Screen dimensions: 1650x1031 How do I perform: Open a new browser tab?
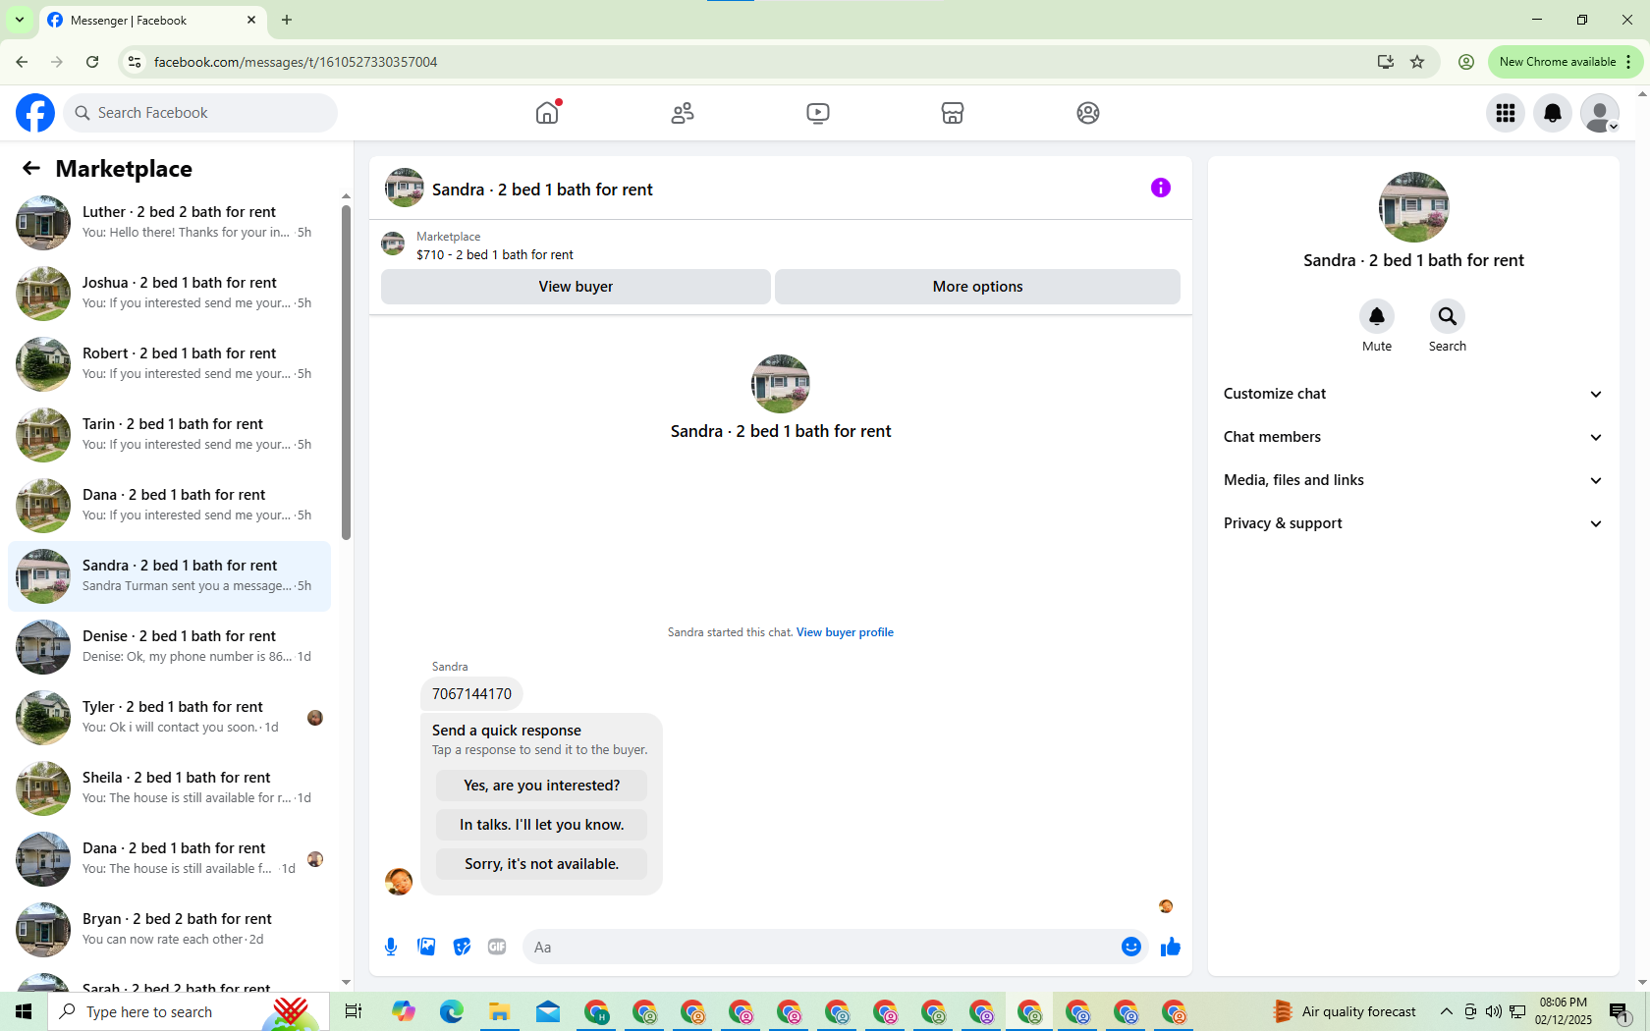pos(287,20)
